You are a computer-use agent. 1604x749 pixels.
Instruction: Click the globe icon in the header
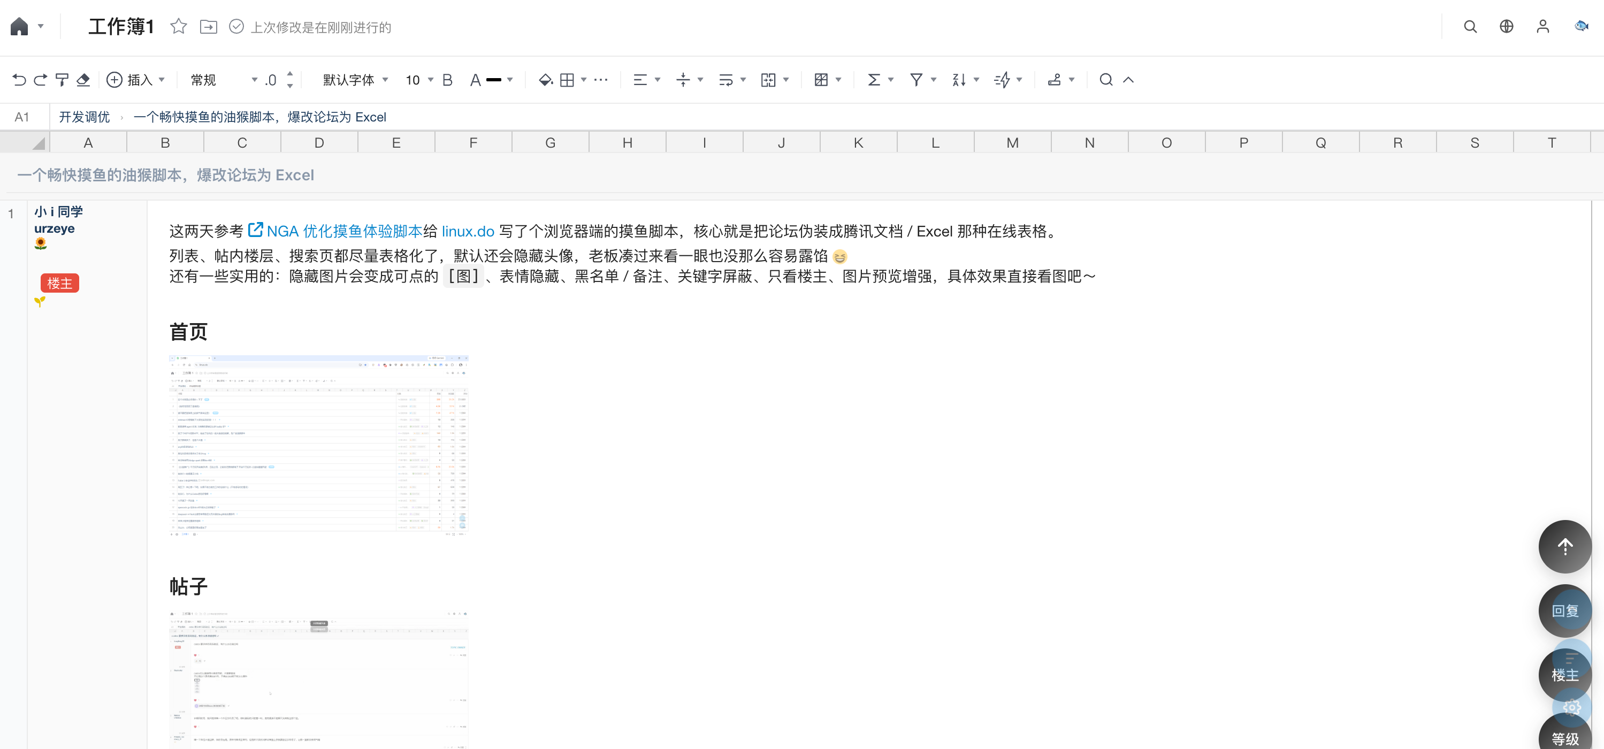pos(1506,27)
